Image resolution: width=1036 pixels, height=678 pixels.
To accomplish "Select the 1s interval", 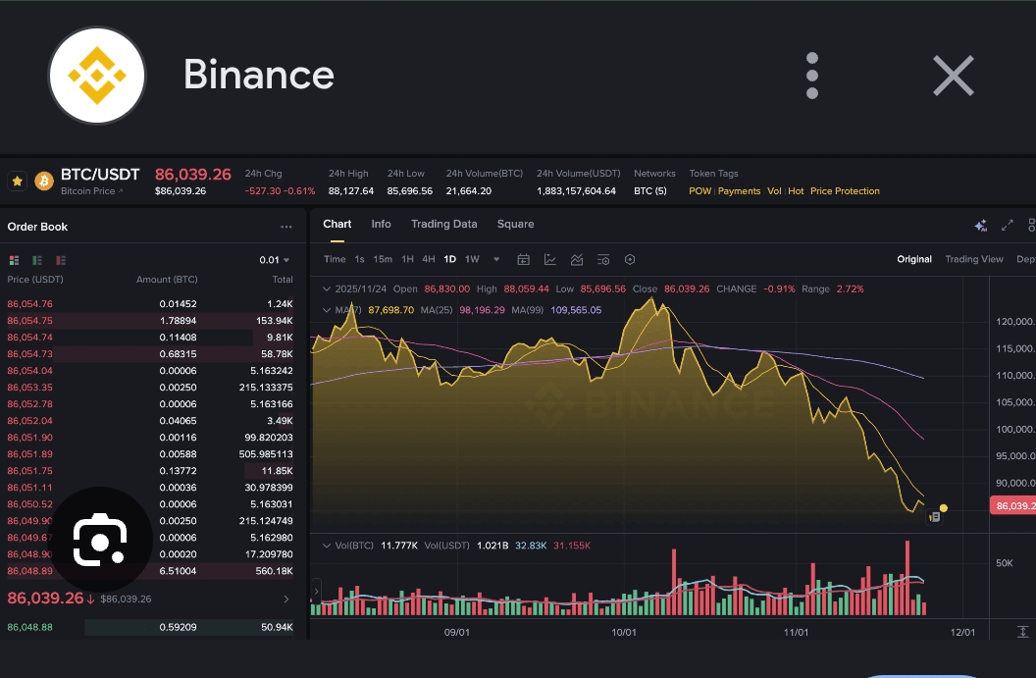I will 359,259.
